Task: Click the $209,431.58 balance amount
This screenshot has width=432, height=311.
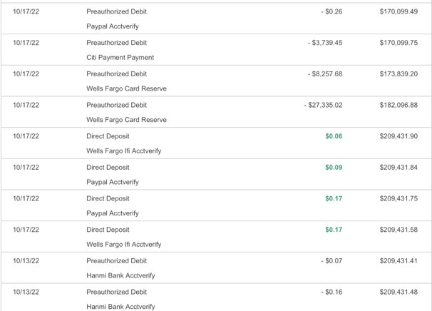Action: 398,230
